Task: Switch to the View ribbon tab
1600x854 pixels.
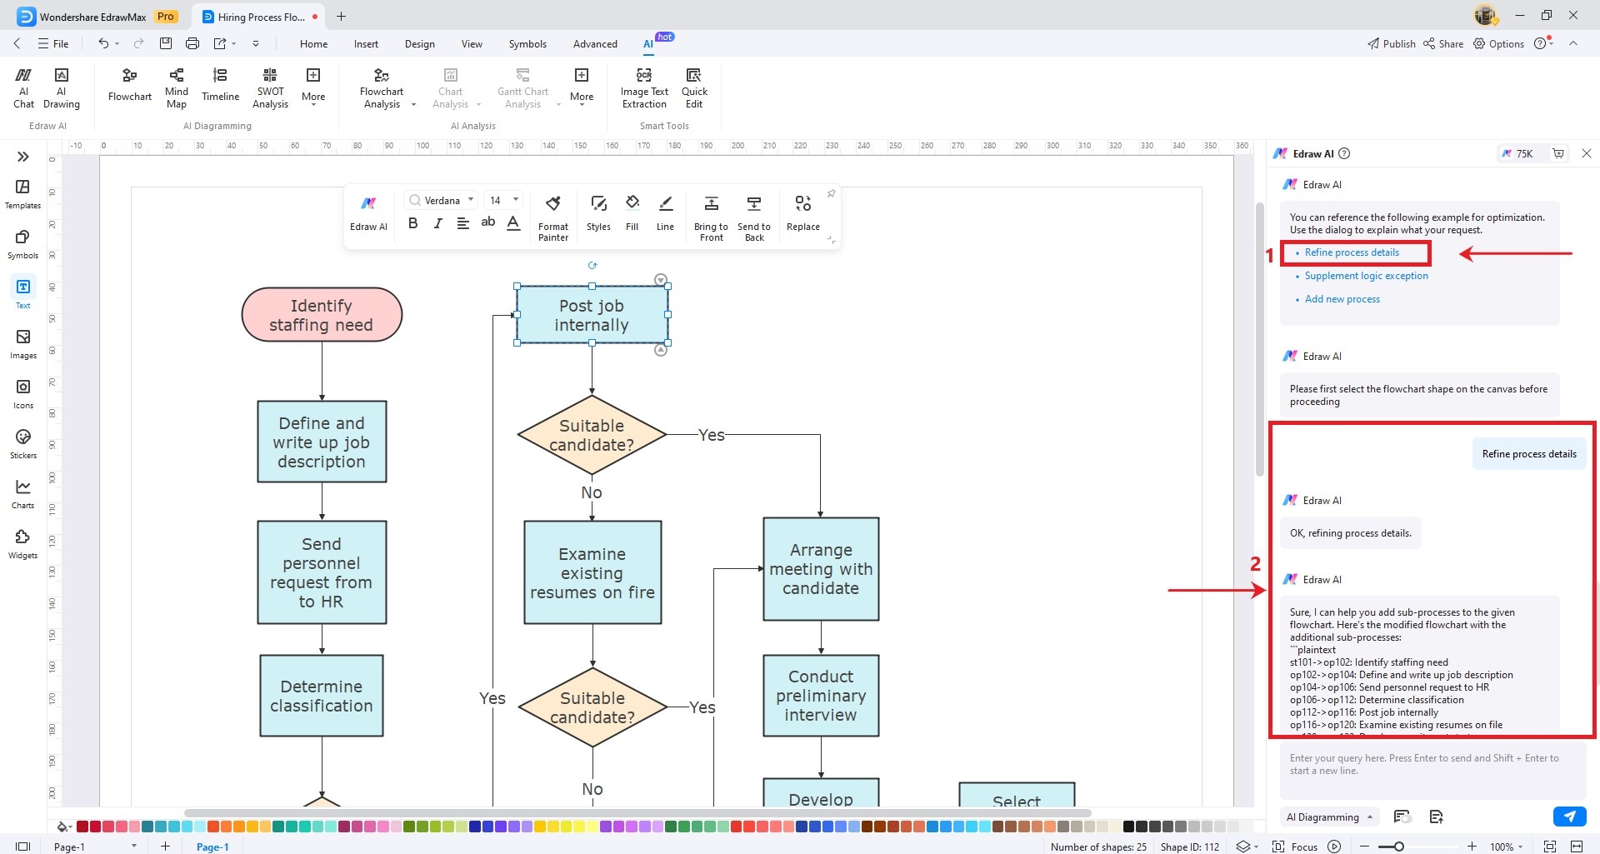Action: point(472,43)
